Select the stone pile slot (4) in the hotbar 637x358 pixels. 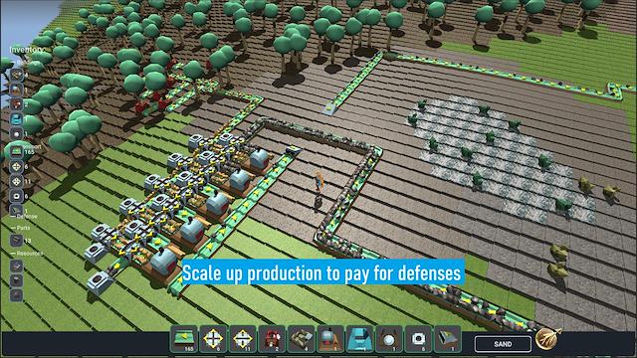click(x=301, y=338)
